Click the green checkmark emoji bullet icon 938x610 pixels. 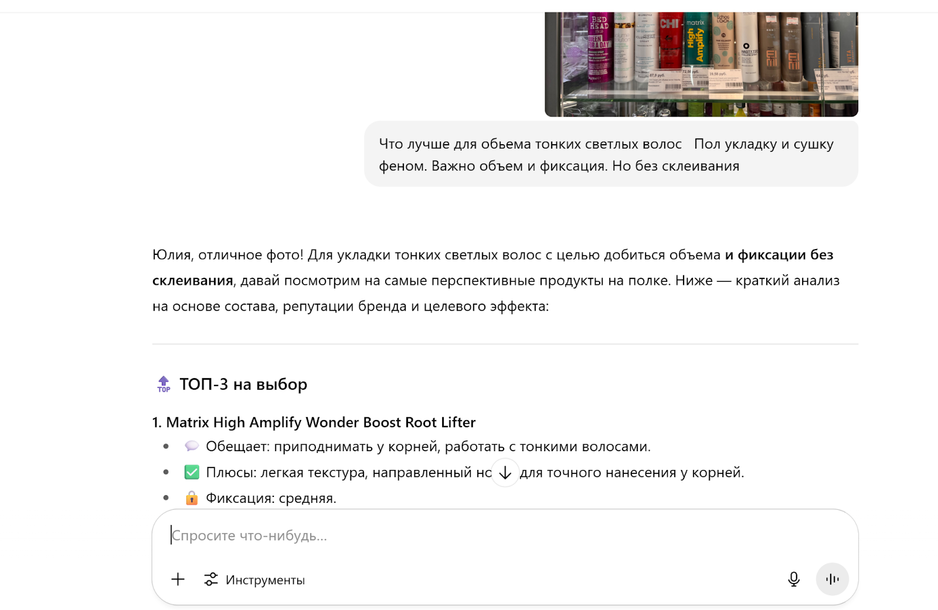192,472
